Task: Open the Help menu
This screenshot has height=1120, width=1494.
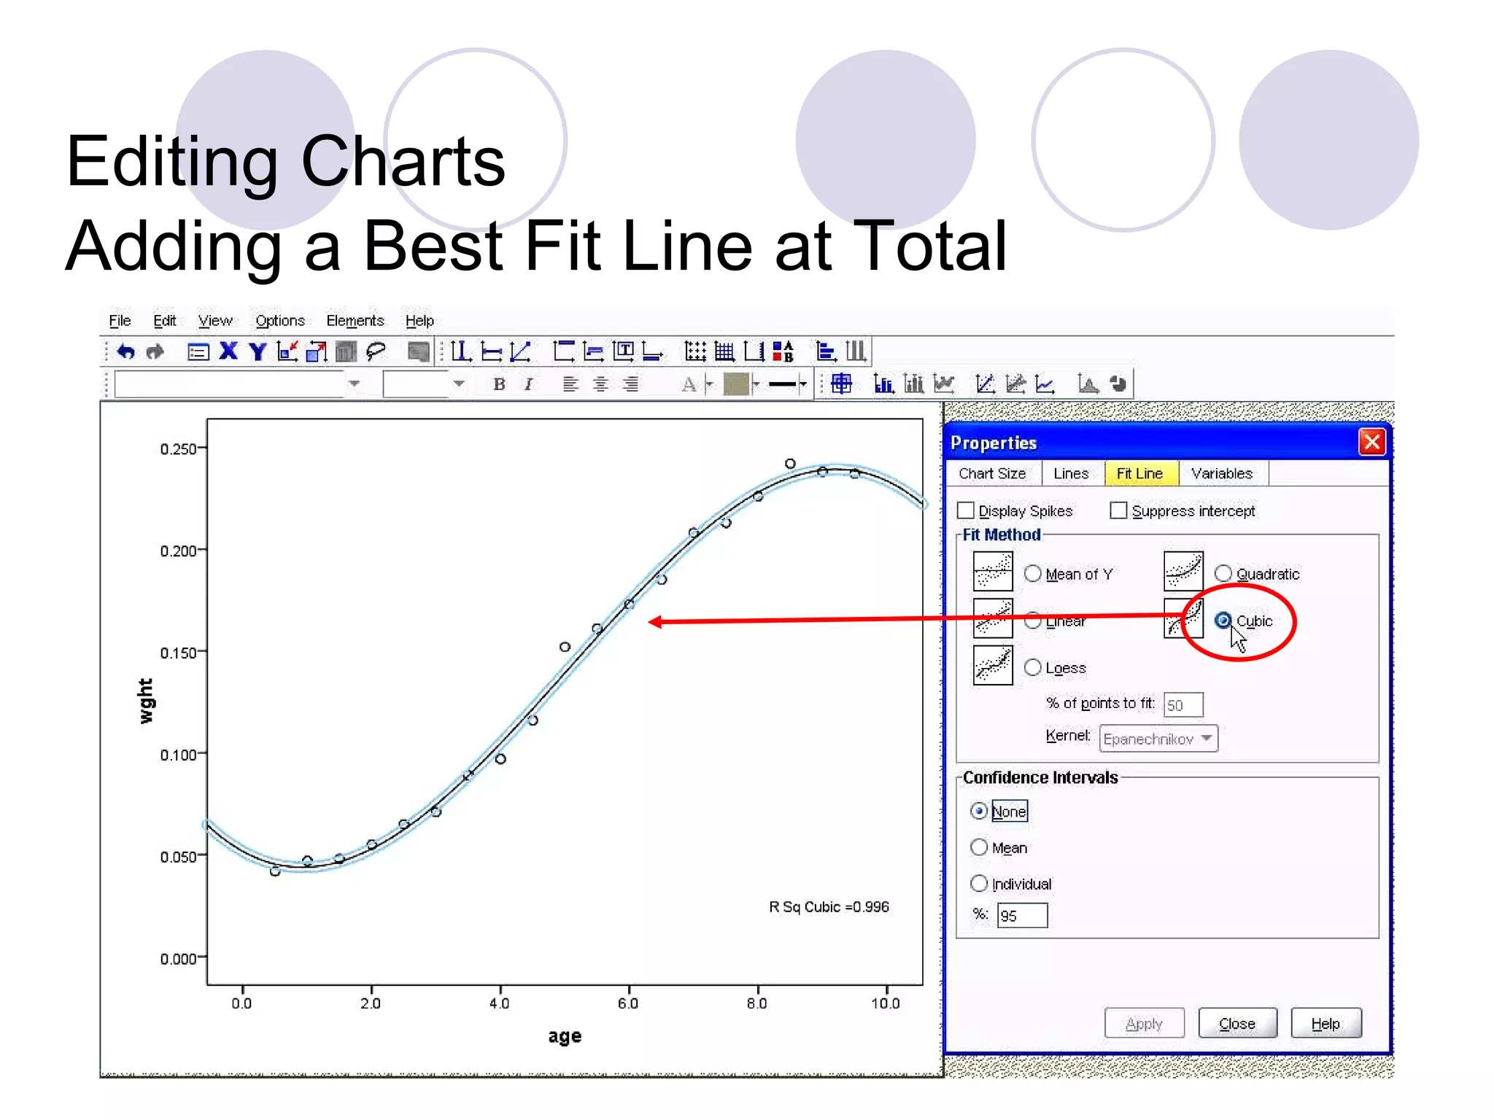Action: tap(419, 321)
